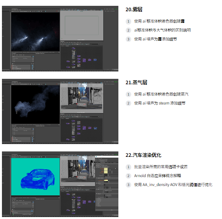The width and height of the screenshot is (222, 219).
Task: Click number 1 badge under 22.汽车渲染优化
Action: coord(128,167)
